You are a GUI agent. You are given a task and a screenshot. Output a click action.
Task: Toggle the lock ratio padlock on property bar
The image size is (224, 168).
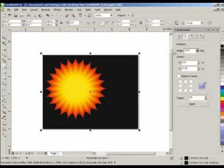point(61,23)
